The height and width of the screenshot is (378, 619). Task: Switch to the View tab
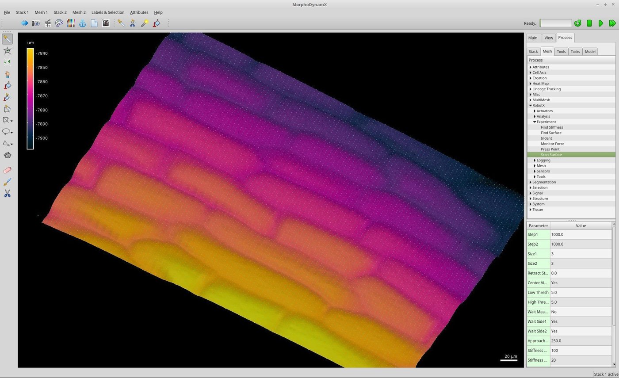pyautogui.click(x=548, y=38)
